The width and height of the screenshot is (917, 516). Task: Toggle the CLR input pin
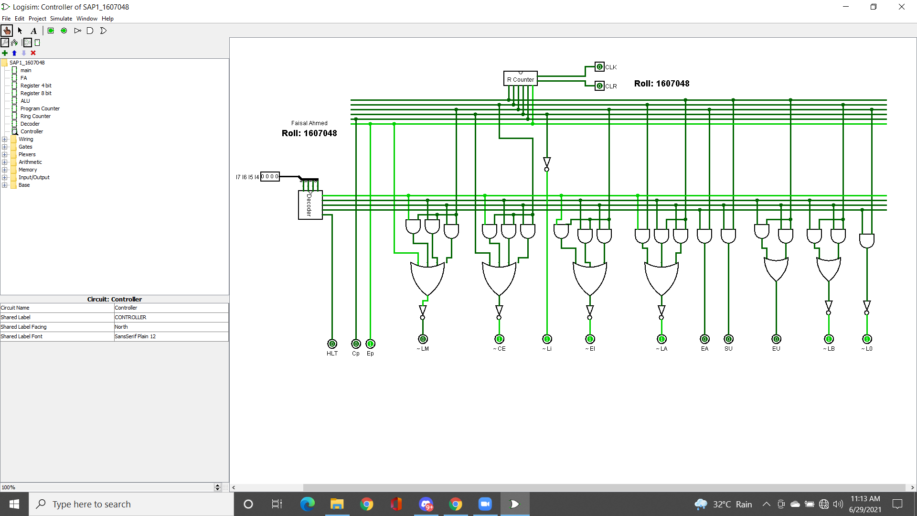(x=599, y=86)
